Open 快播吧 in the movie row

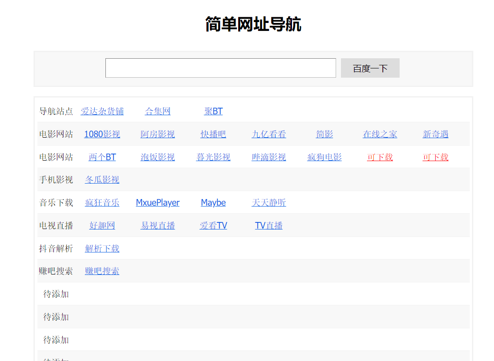213,134
